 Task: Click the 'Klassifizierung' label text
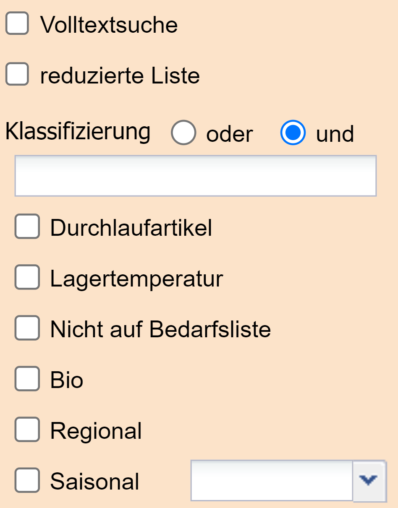point(78,131)
